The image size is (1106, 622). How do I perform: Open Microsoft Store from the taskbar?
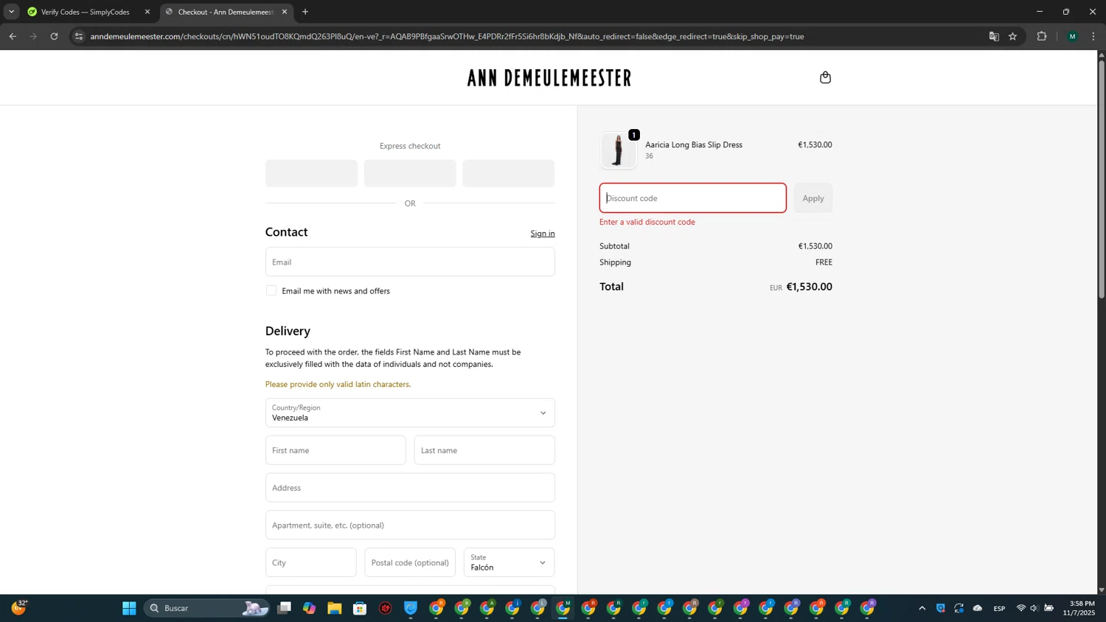click(360, 608)
